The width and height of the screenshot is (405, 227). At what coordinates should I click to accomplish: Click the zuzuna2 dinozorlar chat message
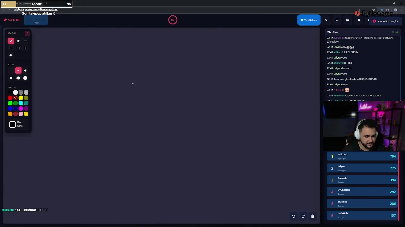(360, 40)
